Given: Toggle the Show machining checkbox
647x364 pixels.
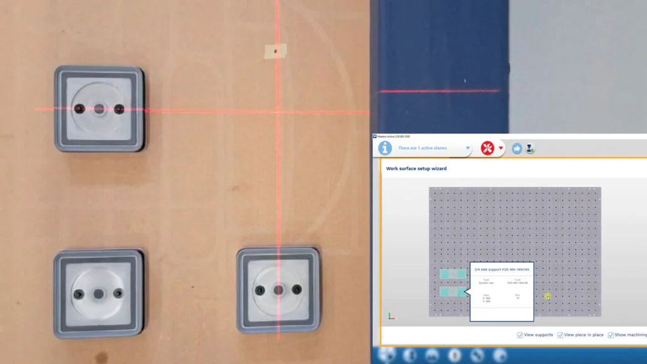Looking at the screenshot, I should pyautogui.click(x=610, y=335).
